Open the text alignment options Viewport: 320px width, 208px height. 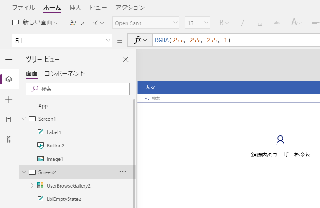[x=316, y=23]
